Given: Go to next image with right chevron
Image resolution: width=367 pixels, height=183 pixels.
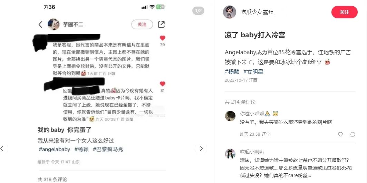Looking at the screenshot, I should (201, 148).
